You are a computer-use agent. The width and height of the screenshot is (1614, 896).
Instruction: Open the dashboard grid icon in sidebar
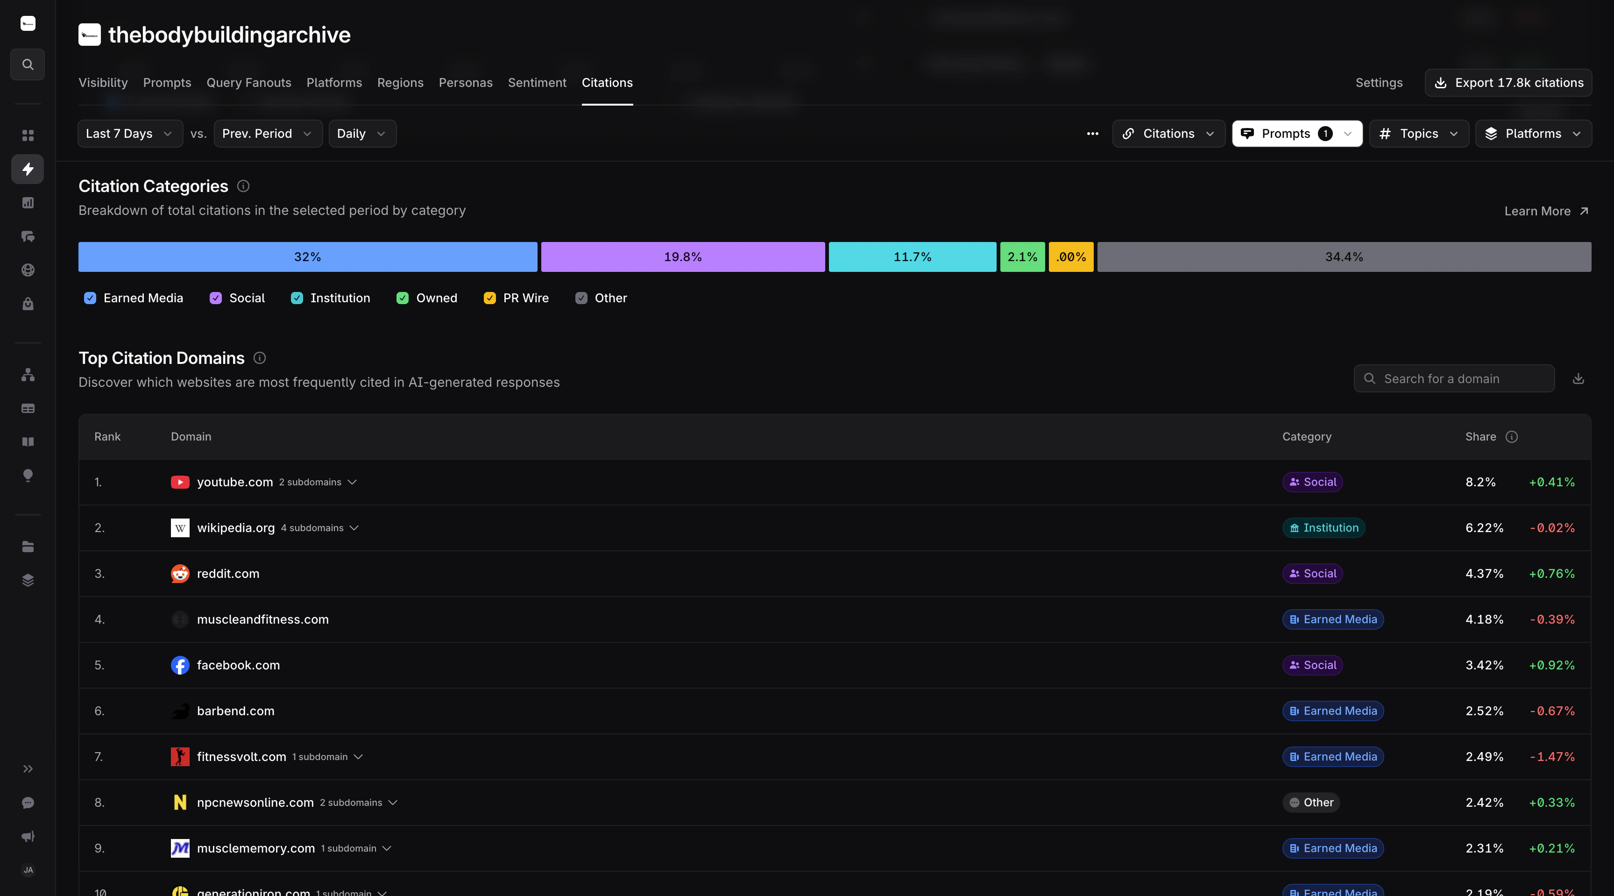(28, 135)
